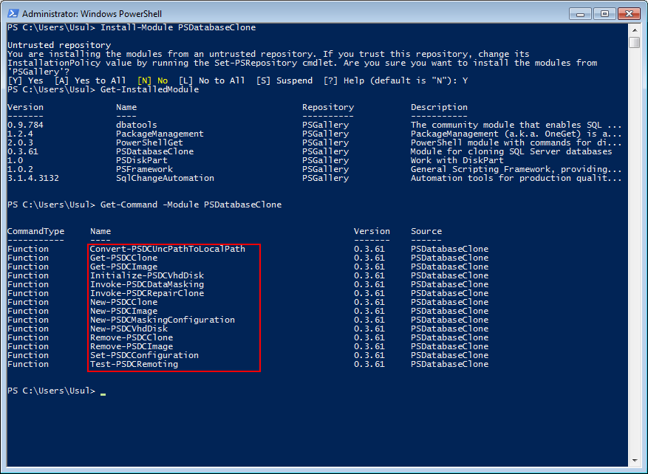This screenshot has width=648, height=474.
Task: Click the PowerShell icon in the title bar
Action: 13,13
